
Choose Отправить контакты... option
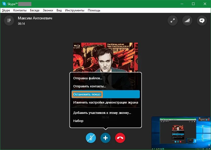point(106,86)
